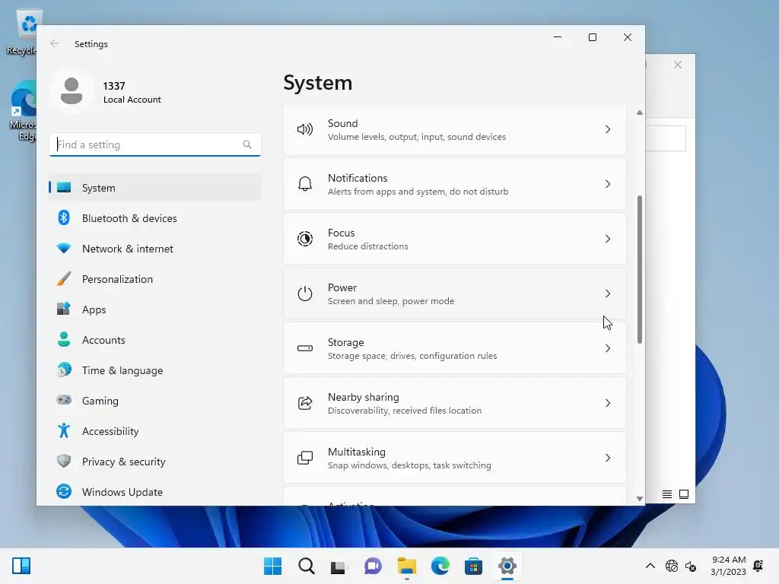Click the search magnifier in Find a setting
This screenshot has height=584, width=779.
click(247, 144)
